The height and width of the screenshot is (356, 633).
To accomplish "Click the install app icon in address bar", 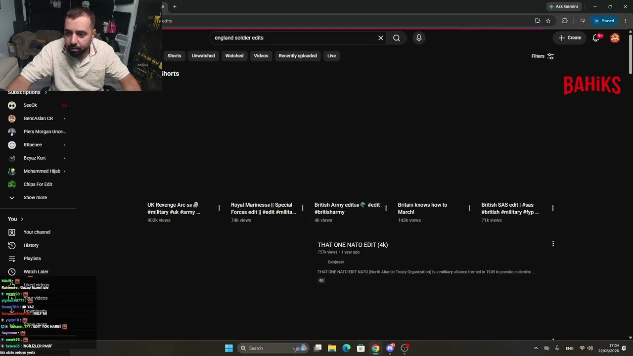I will point(538,21).
